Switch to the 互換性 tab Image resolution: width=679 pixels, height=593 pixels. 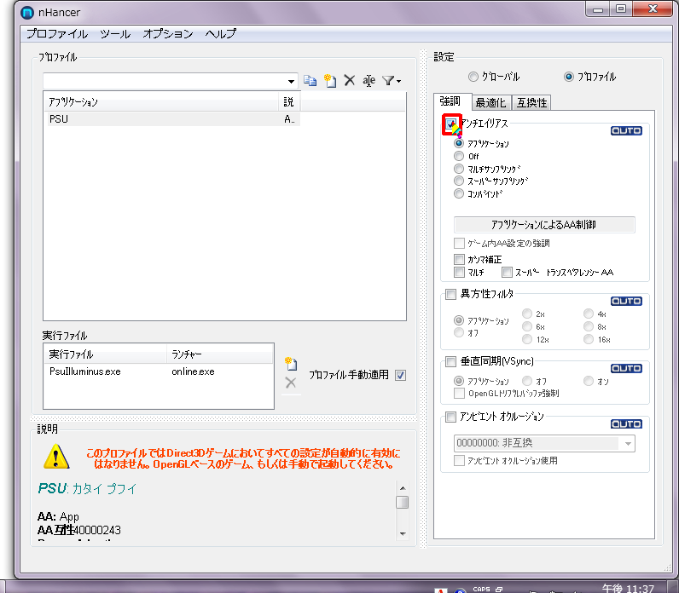[531, 103]
